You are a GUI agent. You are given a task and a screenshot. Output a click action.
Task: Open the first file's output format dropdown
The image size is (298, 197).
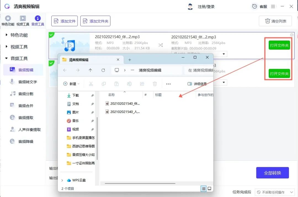[224, 54]
